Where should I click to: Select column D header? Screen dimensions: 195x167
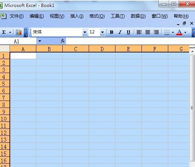pos(102,49)
